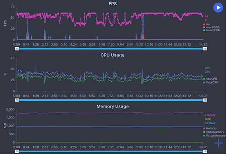Click the 5:08 label on Memory Usage axis
This screenshot has height=154, width=226.
pyautogui.click(x=83, y=147)
